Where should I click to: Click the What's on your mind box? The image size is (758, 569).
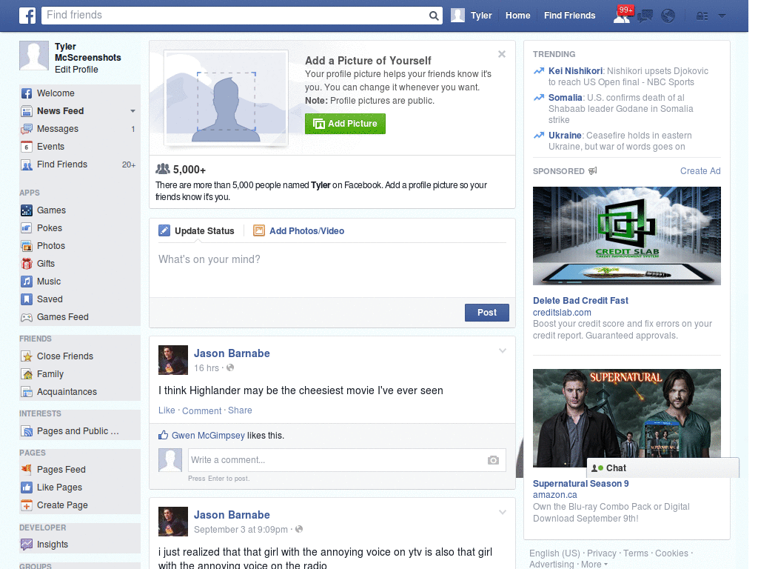tap(332, 270)
